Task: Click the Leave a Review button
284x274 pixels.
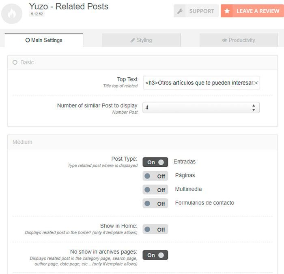Action: [252, 11]
